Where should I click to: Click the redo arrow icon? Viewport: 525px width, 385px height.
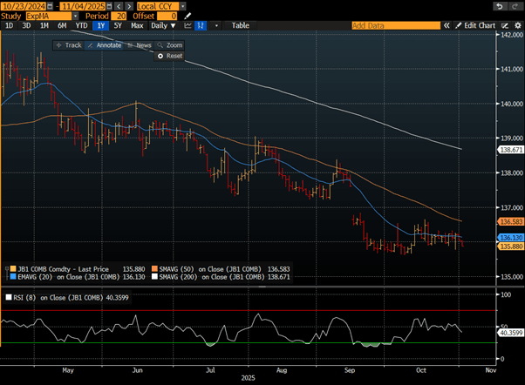click(514, 5)
